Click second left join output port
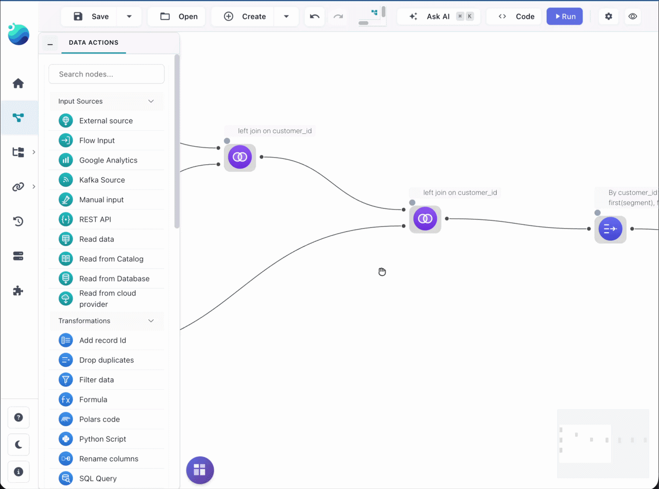This screenshot has width=659, height=489. pyautogui.click(x=447, y=219)
